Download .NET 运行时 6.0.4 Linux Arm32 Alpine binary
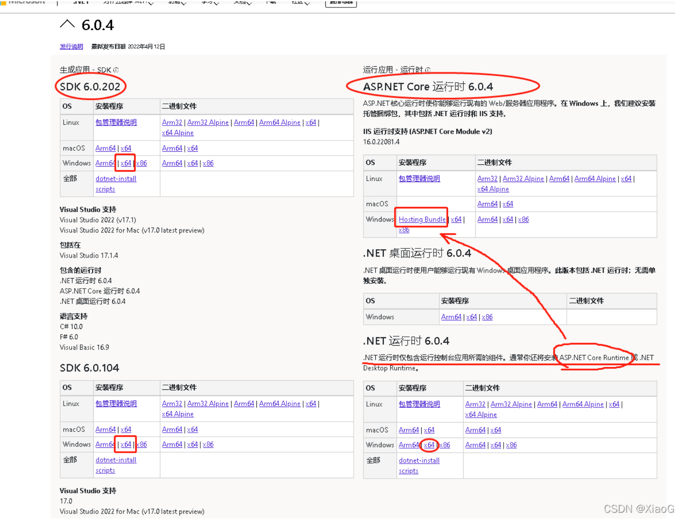 pos(511,404)
